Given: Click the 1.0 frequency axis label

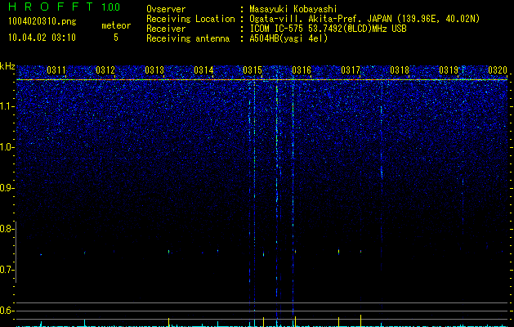Looking at the screenshot, I should [x=7, y=147].
